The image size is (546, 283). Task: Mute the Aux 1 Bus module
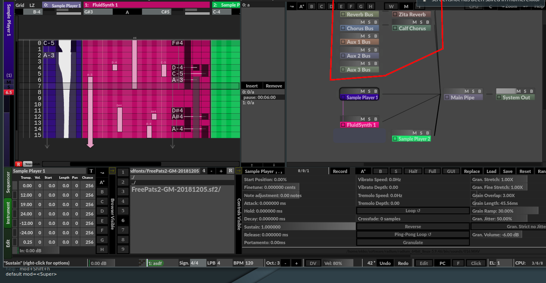point(362,36)
